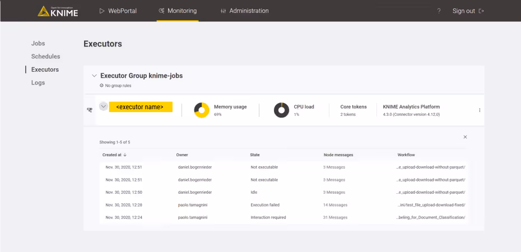Click the executor connection icon
521x252 pixels.
coord(90,110)
